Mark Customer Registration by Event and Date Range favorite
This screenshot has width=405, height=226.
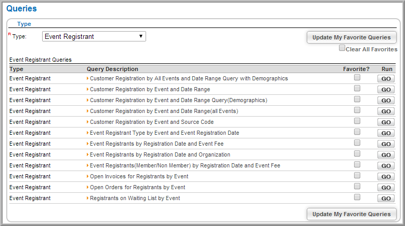point(357,88)
